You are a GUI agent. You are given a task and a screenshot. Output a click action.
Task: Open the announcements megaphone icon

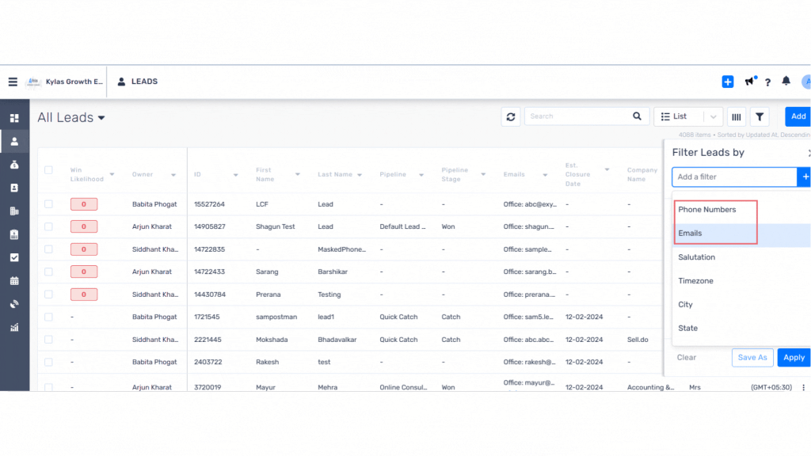(x=749, y=82)
